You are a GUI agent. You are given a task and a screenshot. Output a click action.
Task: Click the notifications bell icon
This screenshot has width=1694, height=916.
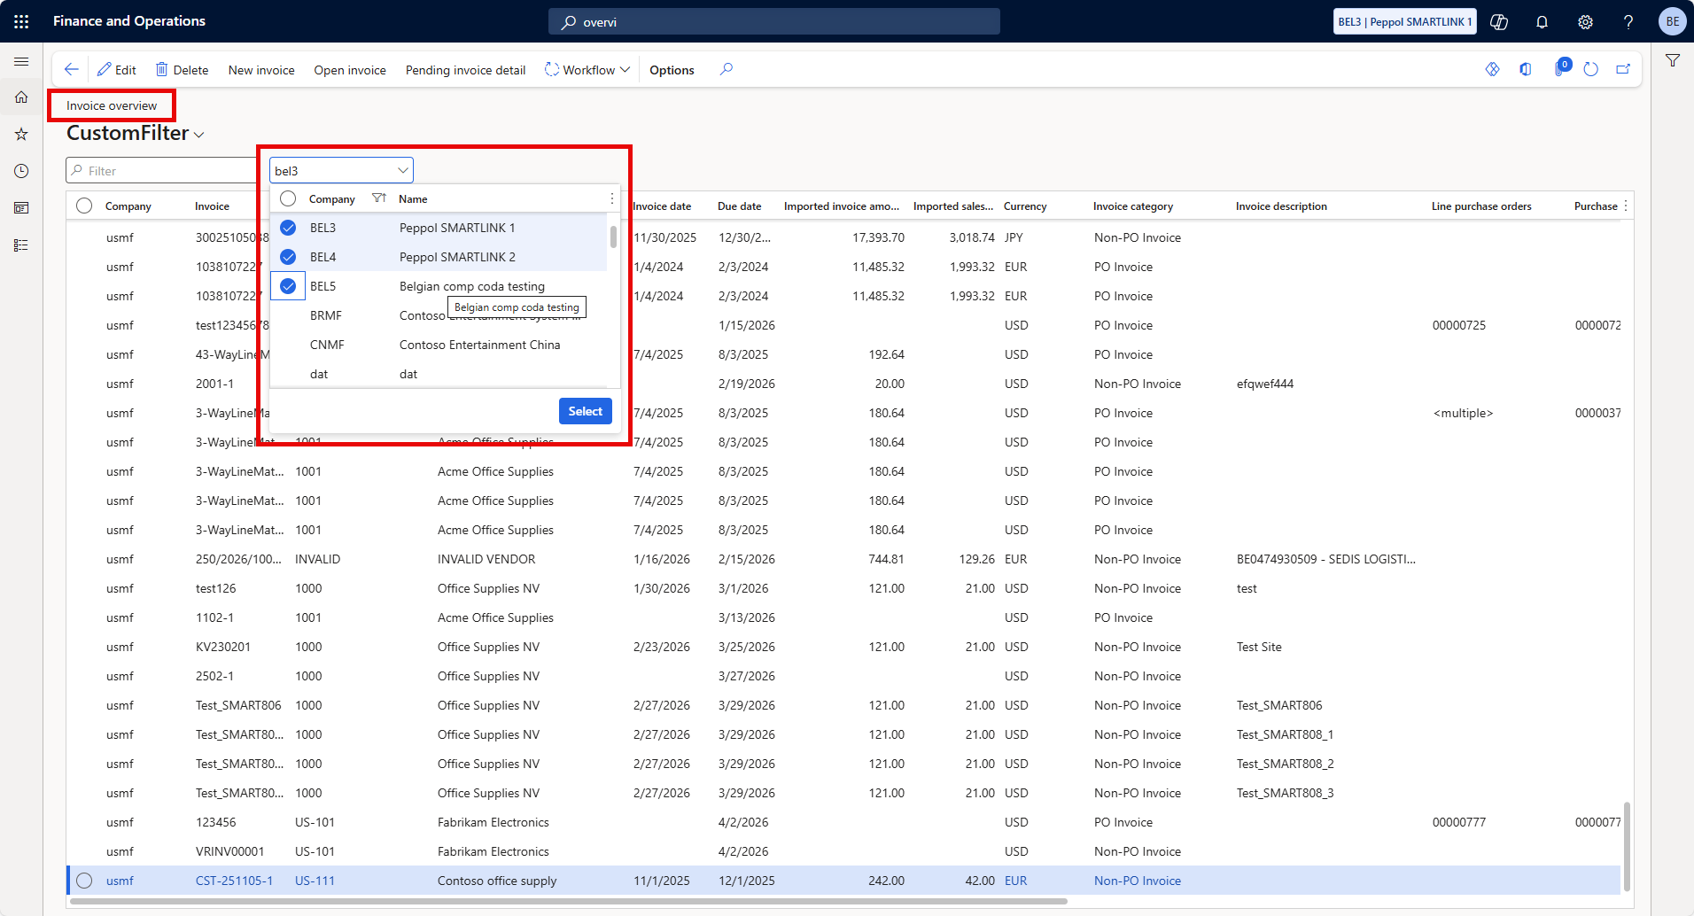1542,22
